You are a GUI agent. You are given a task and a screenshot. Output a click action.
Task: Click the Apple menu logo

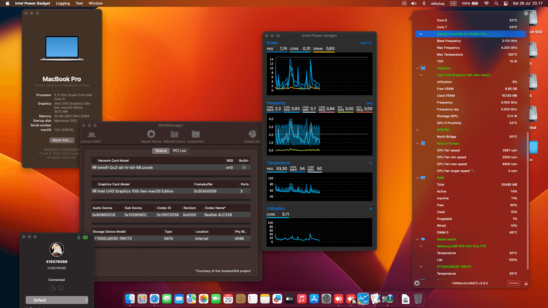pos(7,3)
